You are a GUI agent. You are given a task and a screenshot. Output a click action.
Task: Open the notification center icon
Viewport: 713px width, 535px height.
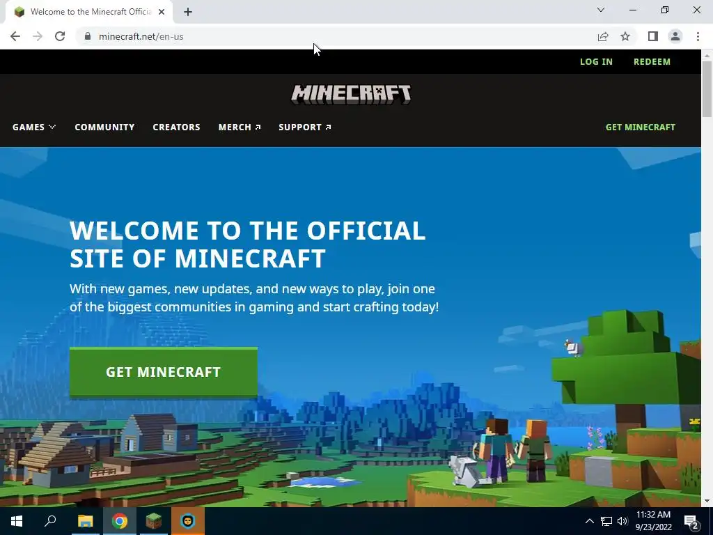691,521
